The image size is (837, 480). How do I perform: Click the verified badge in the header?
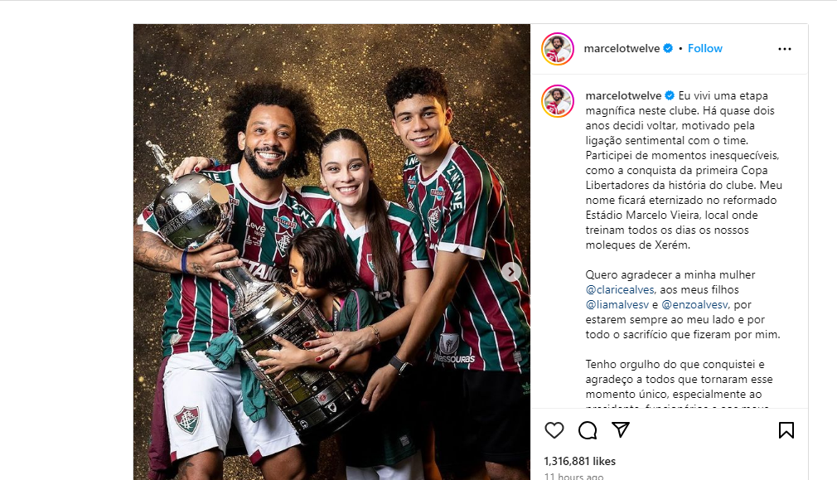[668, 49]
